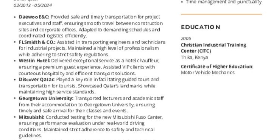Click the Westin Hotel bold label
This screenshot has height=140, width=274.
click(34, 61)
